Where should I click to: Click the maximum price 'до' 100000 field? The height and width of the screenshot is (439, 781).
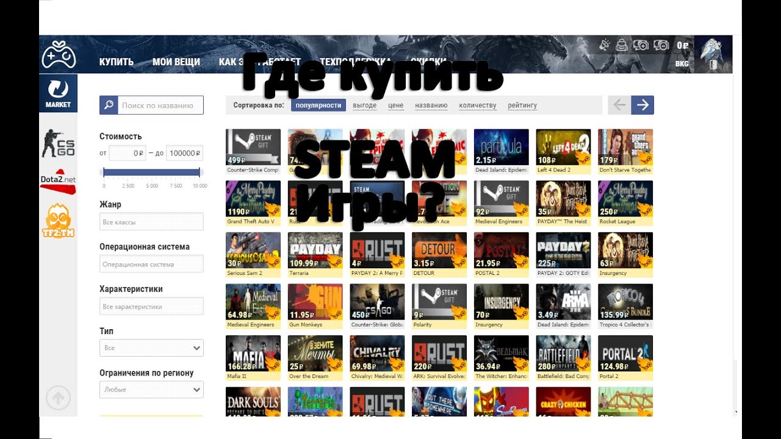(184, 153)
